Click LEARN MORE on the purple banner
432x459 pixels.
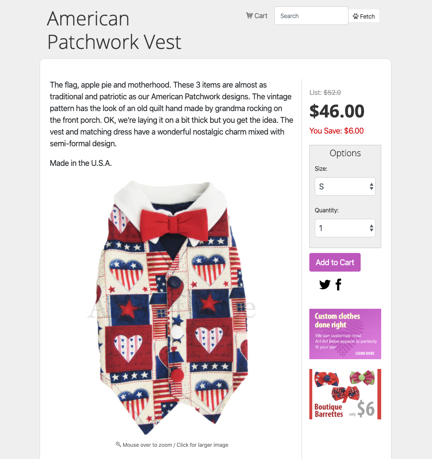pos(365,353)
